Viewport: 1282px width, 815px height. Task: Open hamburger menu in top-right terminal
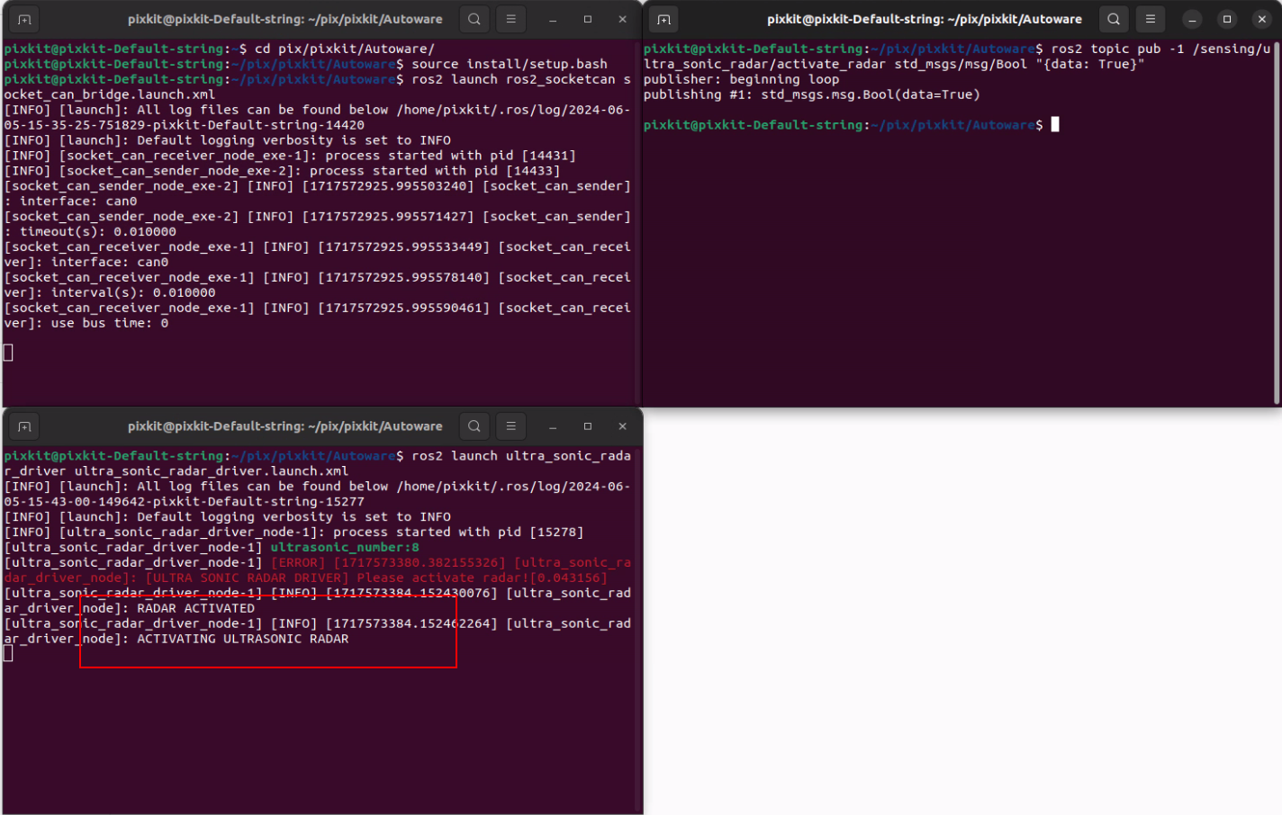1150,19
